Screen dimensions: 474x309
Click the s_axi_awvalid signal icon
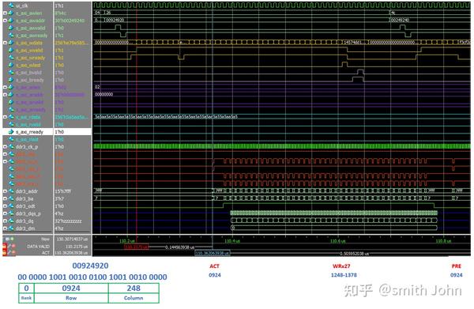[11, 28]
